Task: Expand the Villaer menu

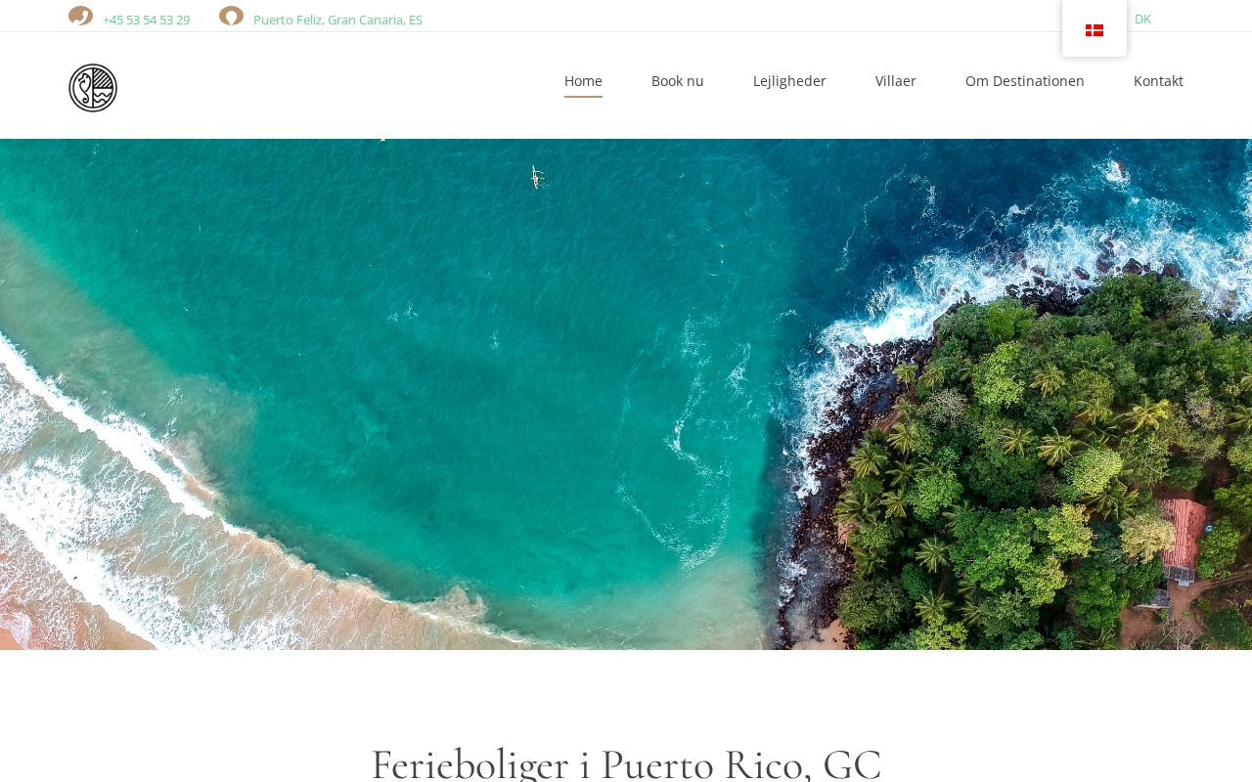Action: [896, 81]
